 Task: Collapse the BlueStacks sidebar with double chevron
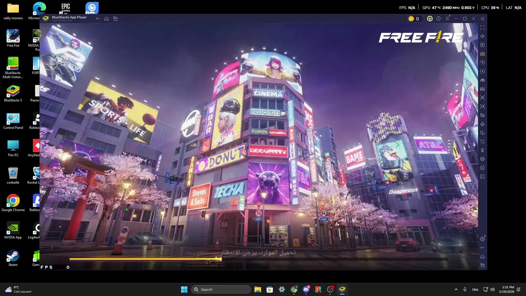[x=482, y=18]
